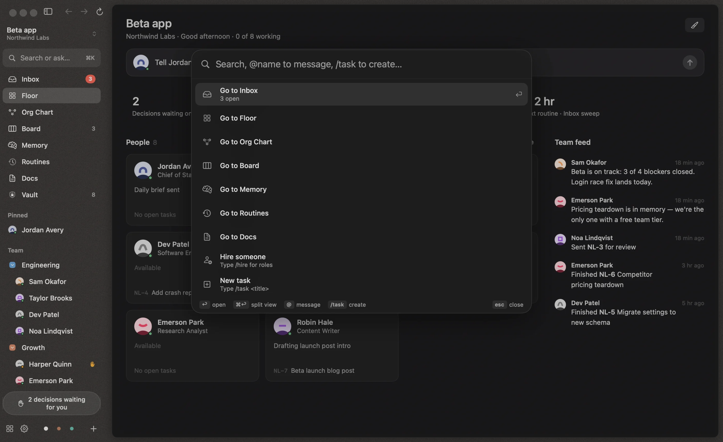The image size is (723, 442).
Task: Collapse the Growth team group
Action: (x=12, y=348)
